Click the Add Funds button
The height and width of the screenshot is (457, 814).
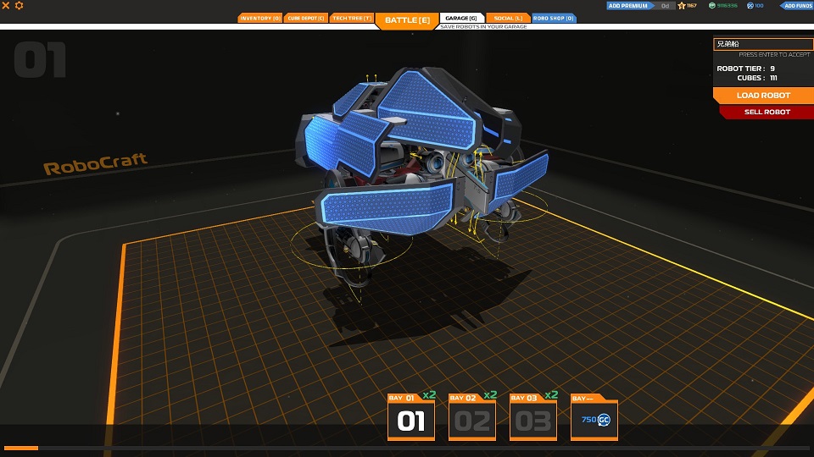[x=797, y=6]
